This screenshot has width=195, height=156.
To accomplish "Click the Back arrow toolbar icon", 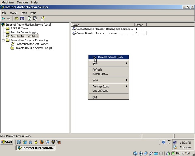I will point(3,19).
